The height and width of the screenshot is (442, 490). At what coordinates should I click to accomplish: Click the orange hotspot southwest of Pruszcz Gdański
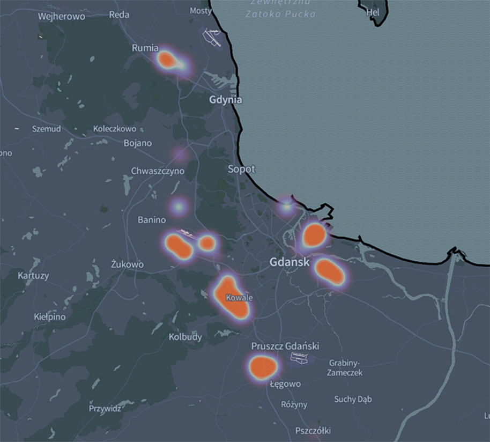point(263,367)
